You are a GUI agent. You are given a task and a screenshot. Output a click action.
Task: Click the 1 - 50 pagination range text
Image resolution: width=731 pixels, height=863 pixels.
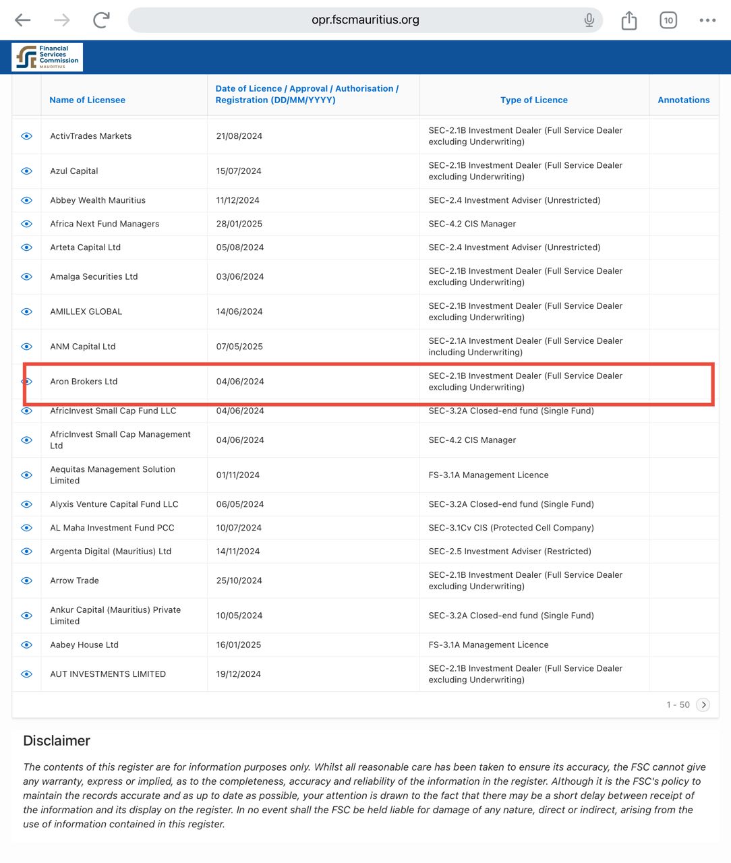coord(678,705)
